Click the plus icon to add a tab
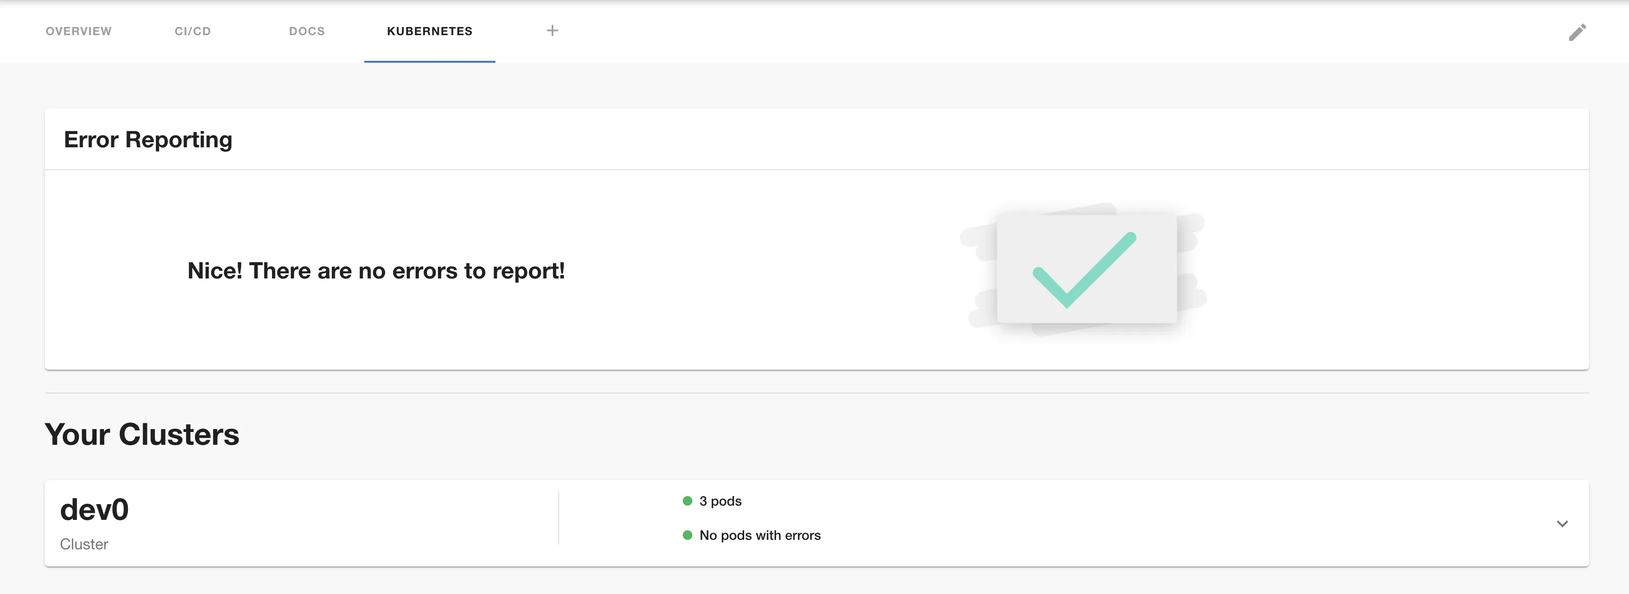 pyautogui.click(x=552, y=31)
